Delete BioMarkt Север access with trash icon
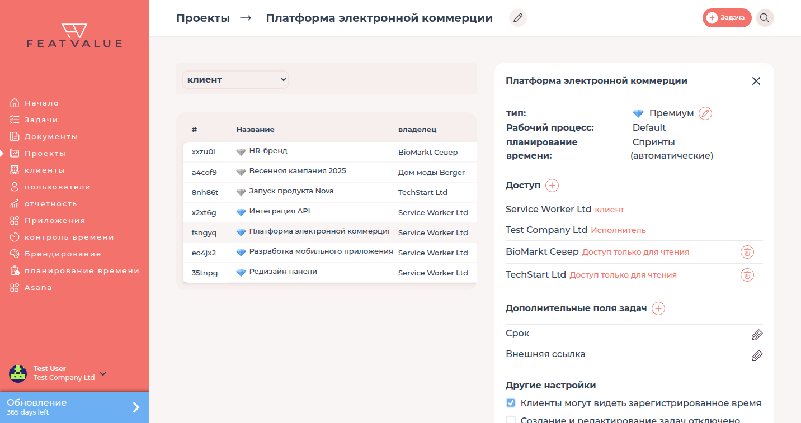Viewport: 801px width, 423px height. click(x=747, y=252)
